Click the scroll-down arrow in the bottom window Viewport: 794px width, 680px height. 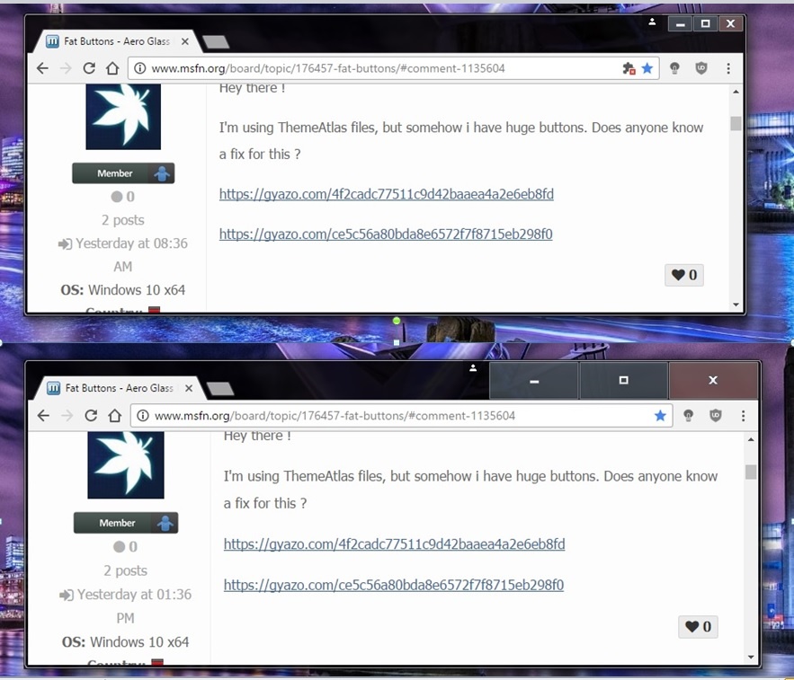[750, 657]
